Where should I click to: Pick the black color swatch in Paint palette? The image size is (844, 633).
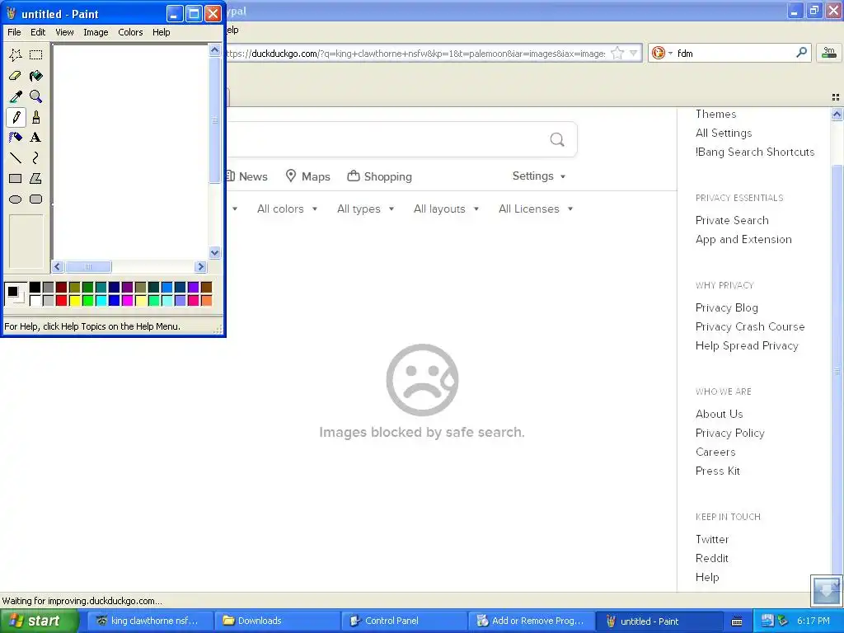tap(35, 288)
